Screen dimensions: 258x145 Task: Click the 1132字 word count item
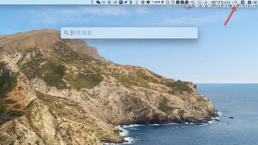(156, 2)
